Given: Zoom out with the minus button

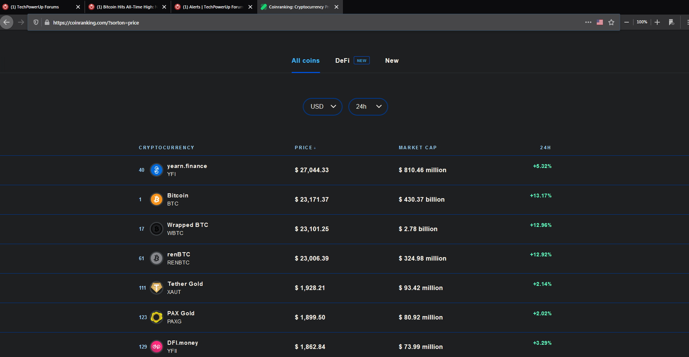Looking at the screenshot, I should coord(627,22).
